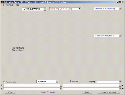Click the Batchview title bar icon

pyautogui.click(x=2, y=2)
